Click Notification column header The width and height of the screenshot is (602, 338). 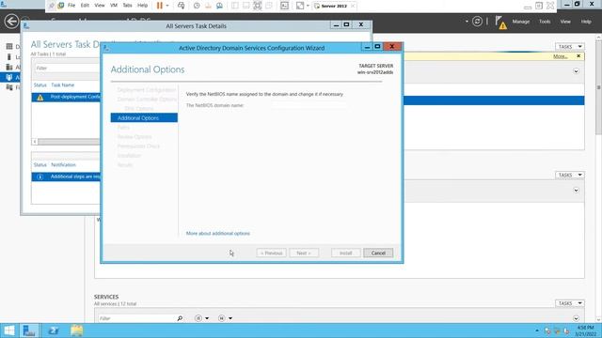click(63, 165)
